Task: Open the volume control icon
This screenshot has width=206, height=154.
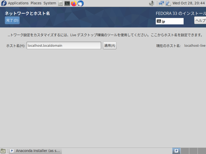Action: pyautogui.click(x=151, y=3)
